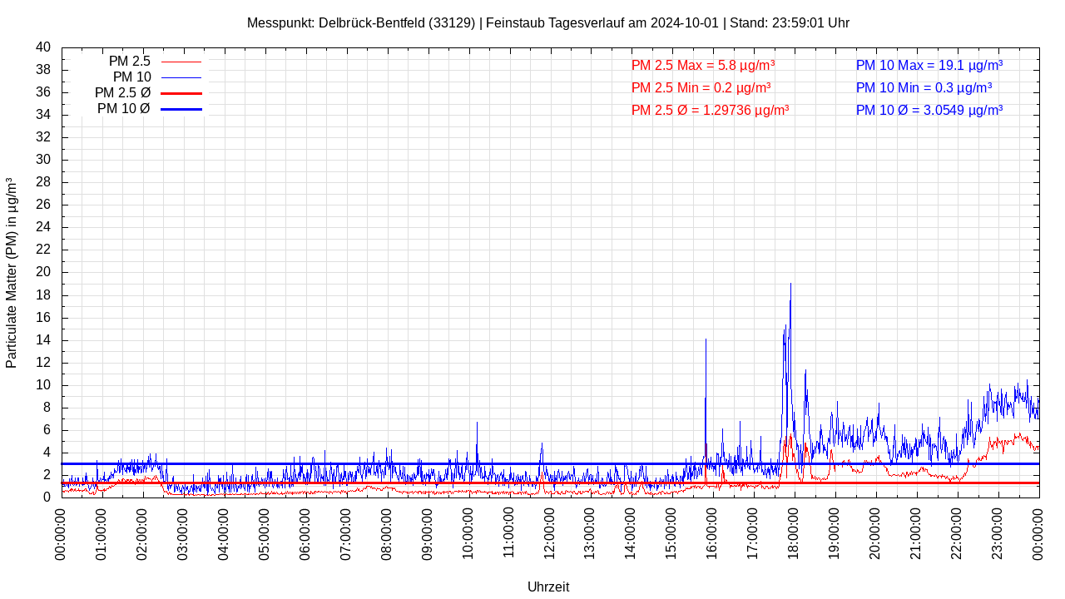Image resolution: width=1065 pixels, height=599 pixels.
Task: Click the PM 2.5 Ø = 1.29736 µg/m³ value
Action: tap(710, 111)
